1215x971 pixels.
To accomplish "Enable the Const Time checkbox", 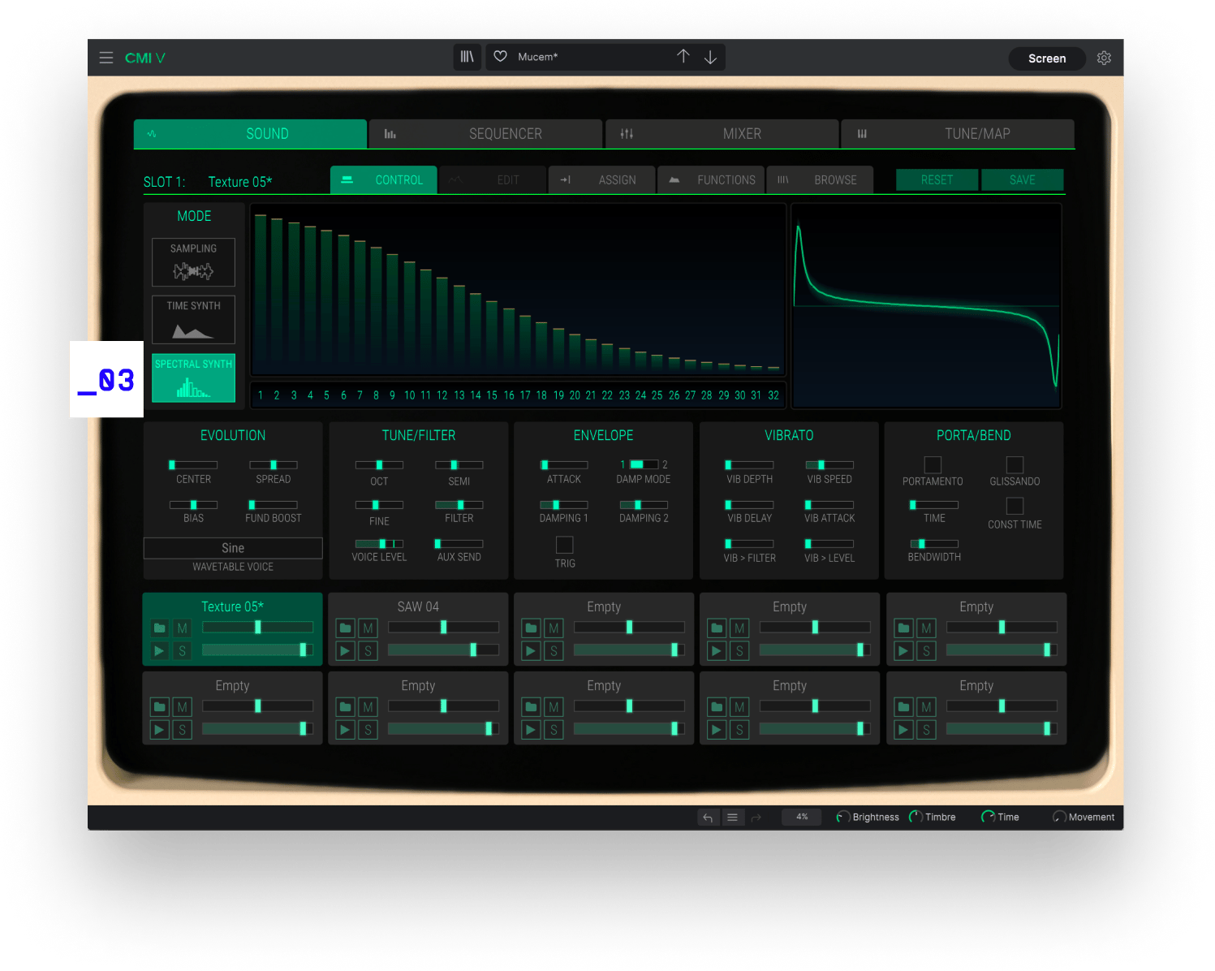I will point(1015,506).
